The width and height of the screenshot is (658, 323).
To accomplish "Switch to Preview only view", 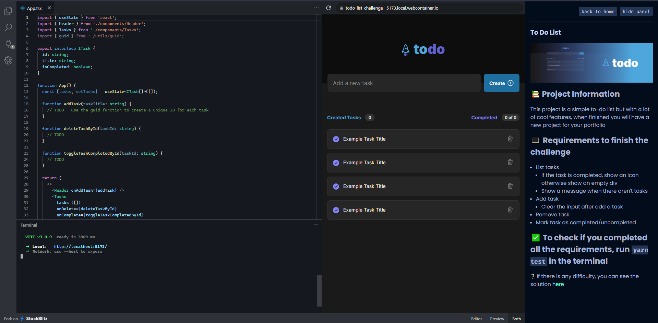I will click(497, 319).
